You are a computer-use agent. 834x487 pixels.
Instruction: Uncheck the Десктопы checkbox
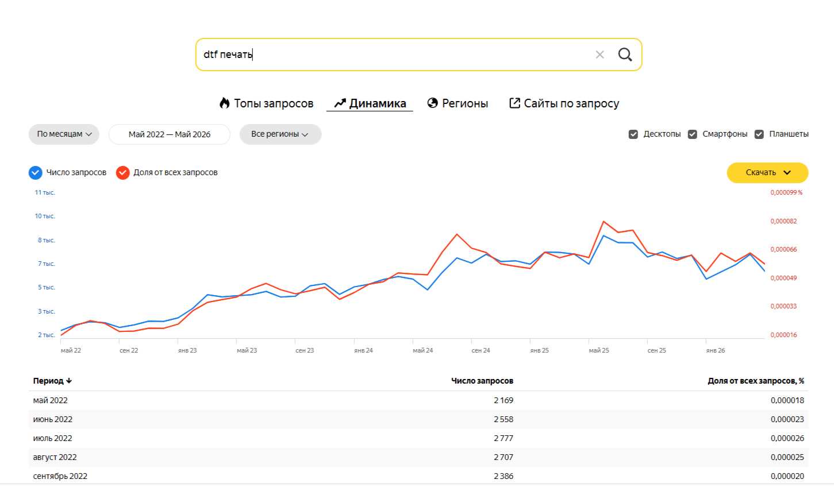[x=633, y=134]
